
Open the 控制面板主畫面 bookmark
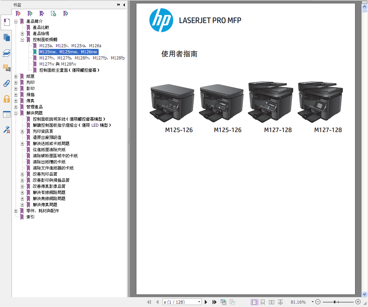(69, 70)
